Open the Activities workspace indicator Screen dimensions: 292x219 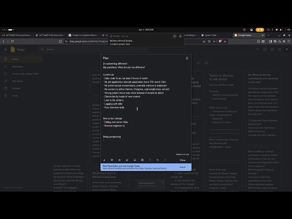tap(8, 30)
